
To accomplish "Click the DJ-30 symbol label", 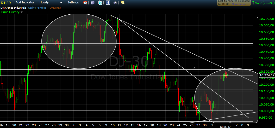I will point(6,2).
